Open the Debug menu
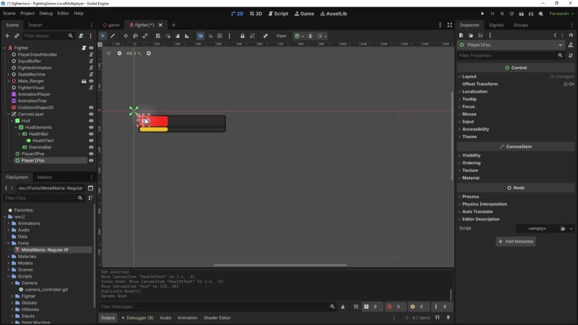Image resolution: width=578 pixels, height=325 pixels. tap(46, 13)
